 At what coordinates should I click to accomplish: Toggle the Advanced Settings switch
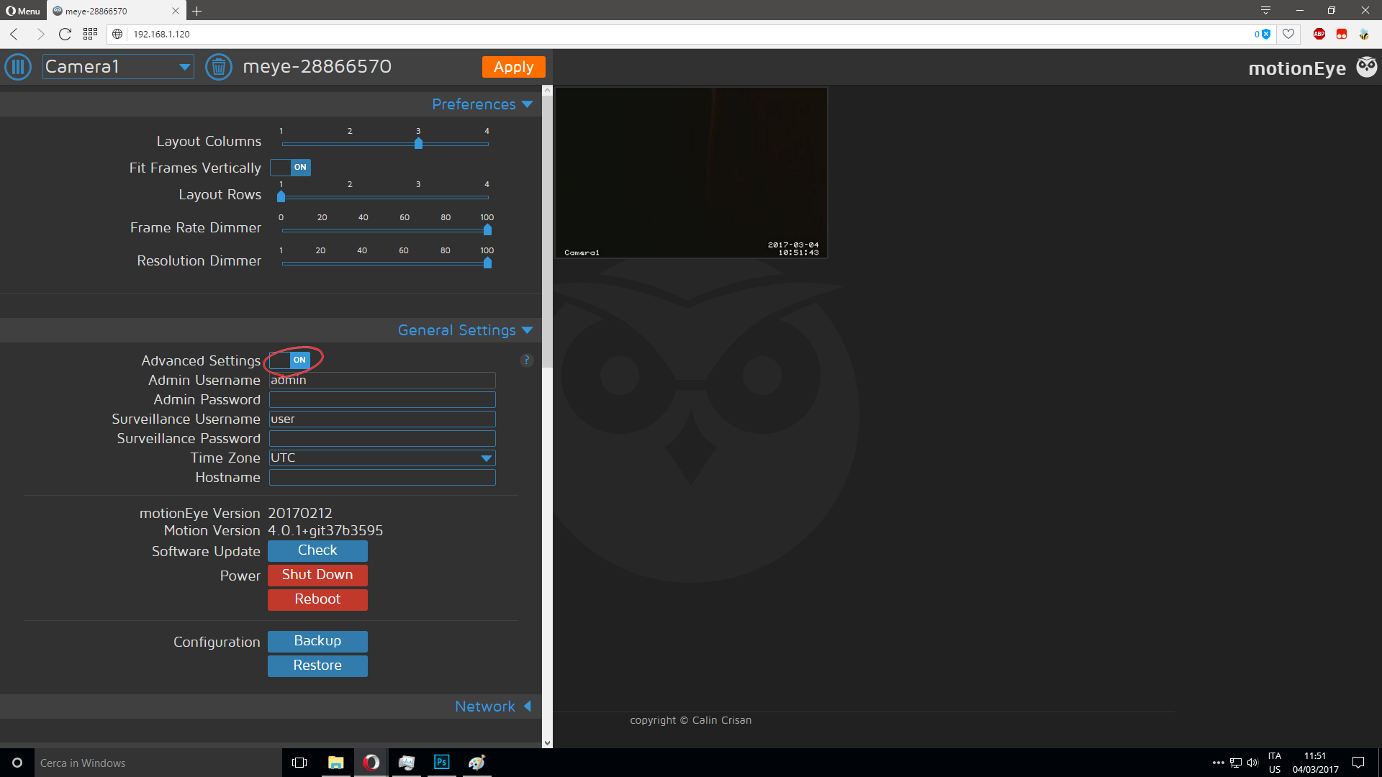coord(290,360)
